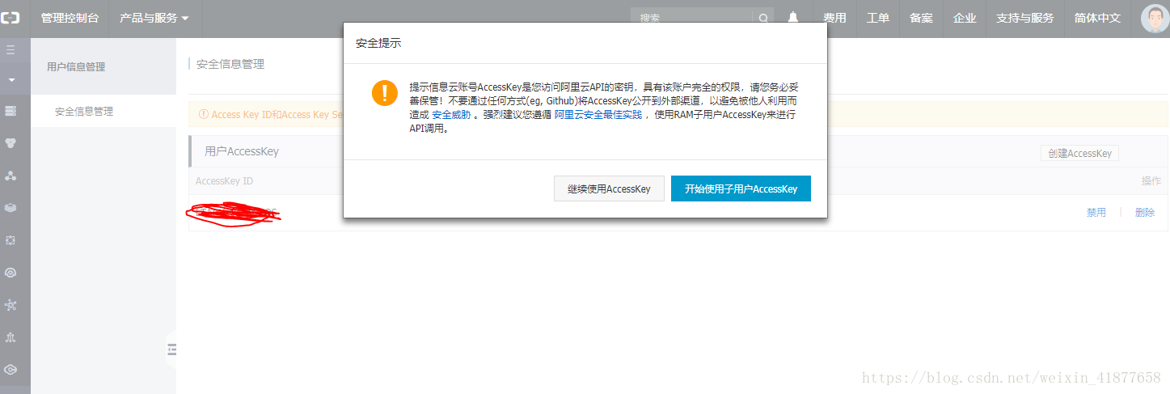This screenshot has height=394, width=1170.
Task: Select 安全信息管理 in the navigation panel
Action: [84, 112]
